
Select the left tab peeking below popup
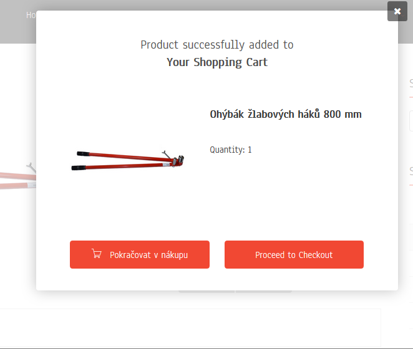(206, 291)
